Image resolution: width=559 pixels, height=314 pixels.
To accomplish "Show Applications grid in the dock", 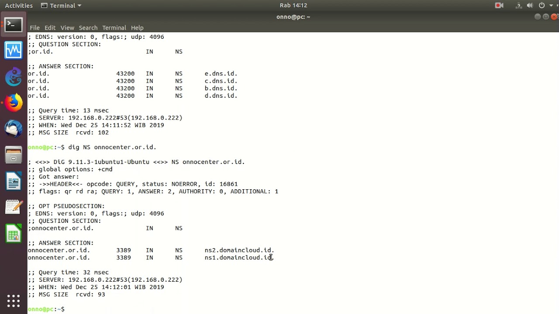I will [x=14, y=301].
